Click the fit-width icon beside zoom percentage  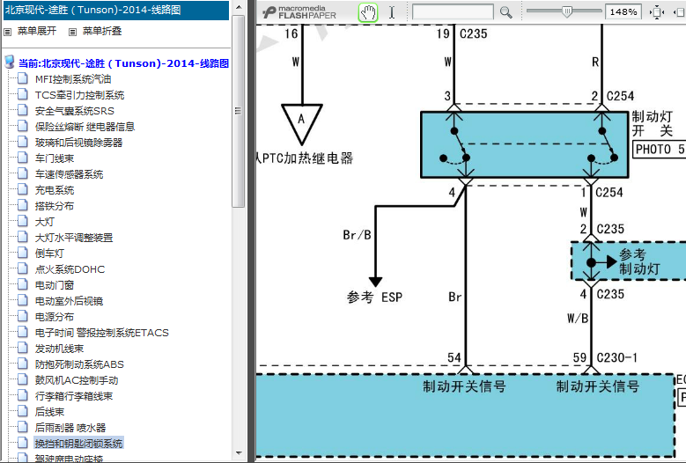tap(656, 12)
